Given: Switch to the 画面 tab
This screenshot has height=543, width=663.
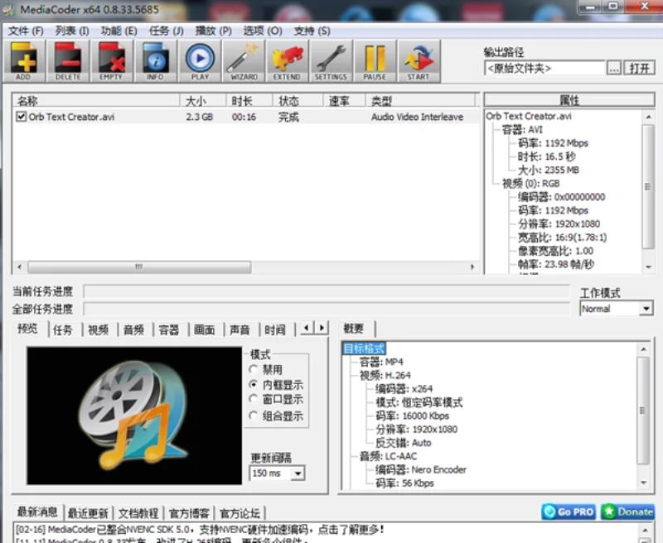Looking at the screenshot, I should pos(204,329).
